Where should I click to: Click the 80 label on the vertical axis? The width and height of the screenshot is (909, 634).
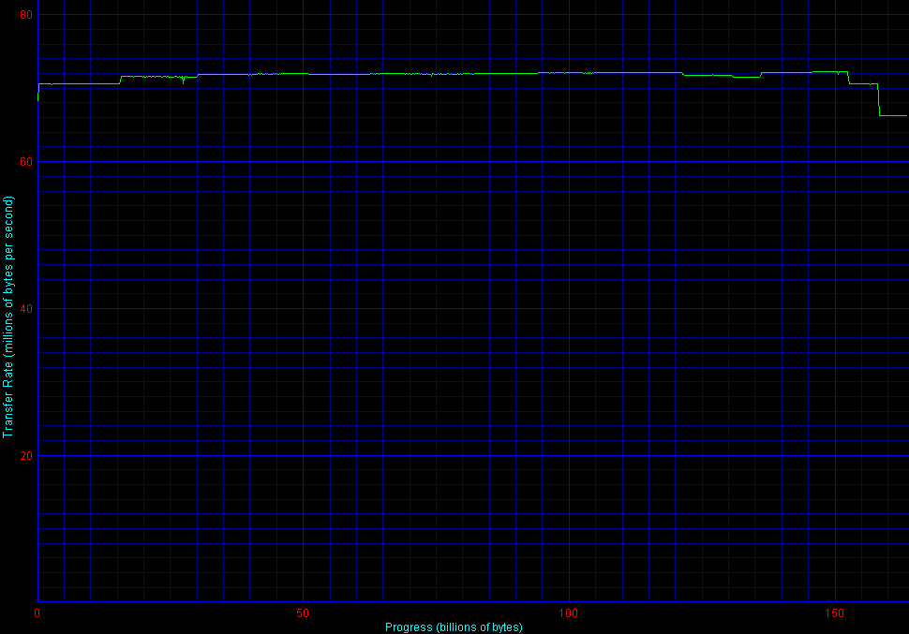(x=25, y=15)
